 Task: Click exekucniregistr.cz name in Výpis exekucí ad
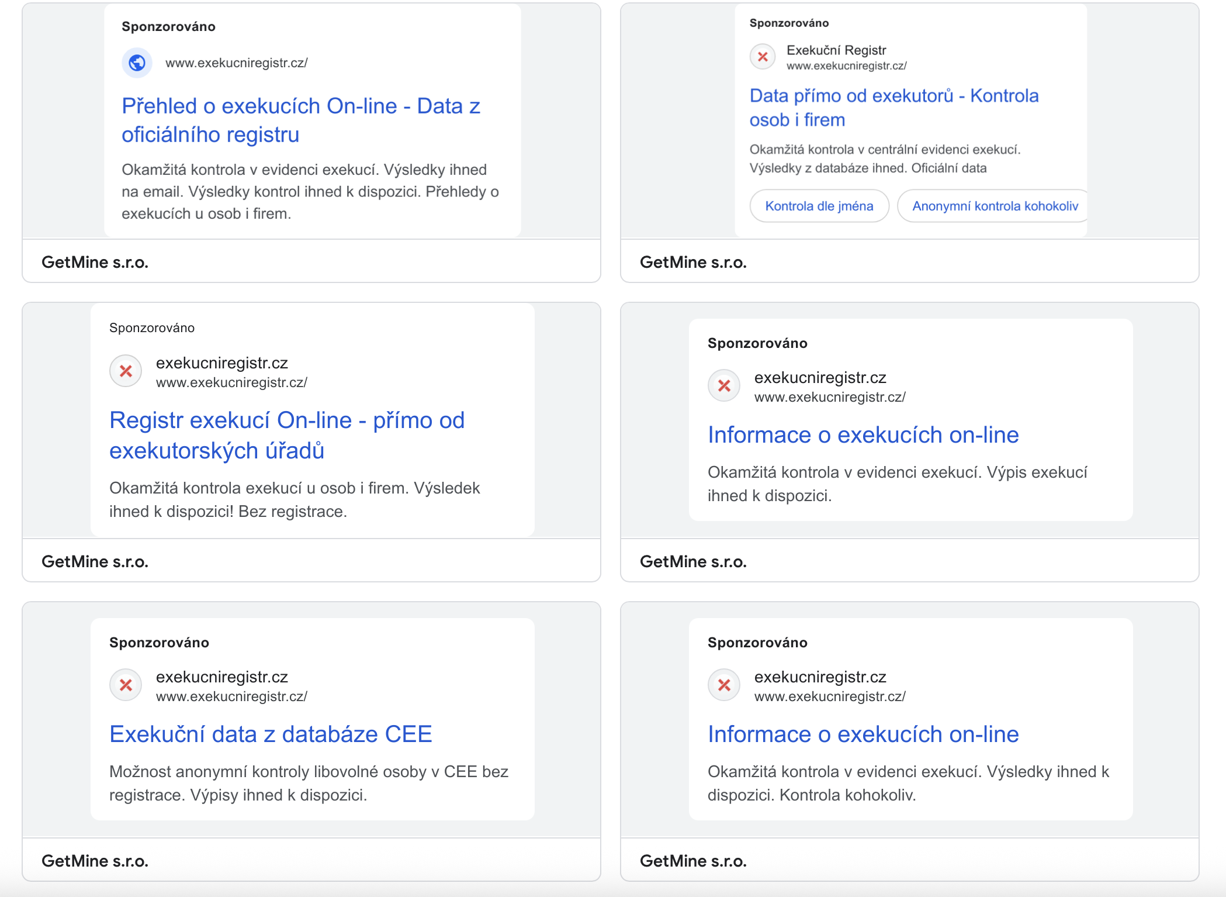pos(820,378)
